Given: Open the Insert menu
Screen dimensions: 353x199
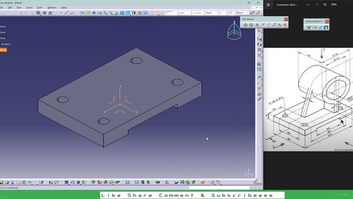Looking at the screenshot, I should pyautogui.click(x=29, y=7).
